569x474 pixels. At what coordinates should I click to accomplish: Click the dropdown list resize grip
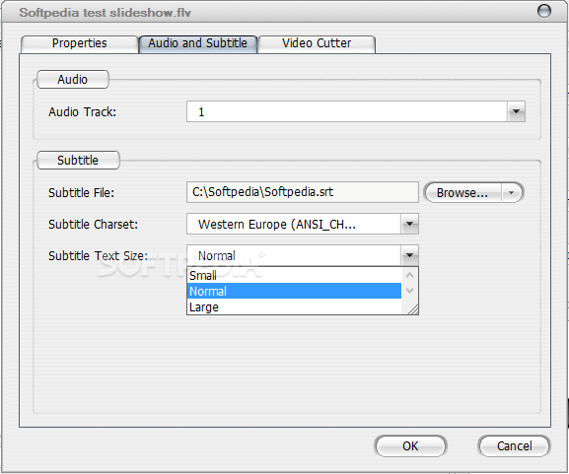[x=413, y=309]
